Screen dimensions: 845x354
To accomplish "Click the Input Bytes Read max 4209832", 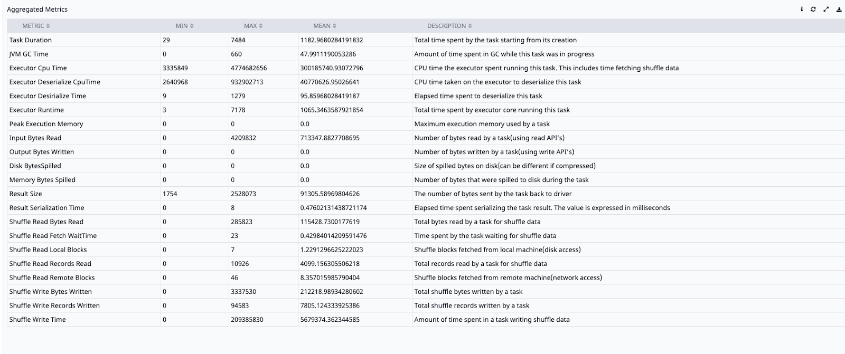I will 243,138.
